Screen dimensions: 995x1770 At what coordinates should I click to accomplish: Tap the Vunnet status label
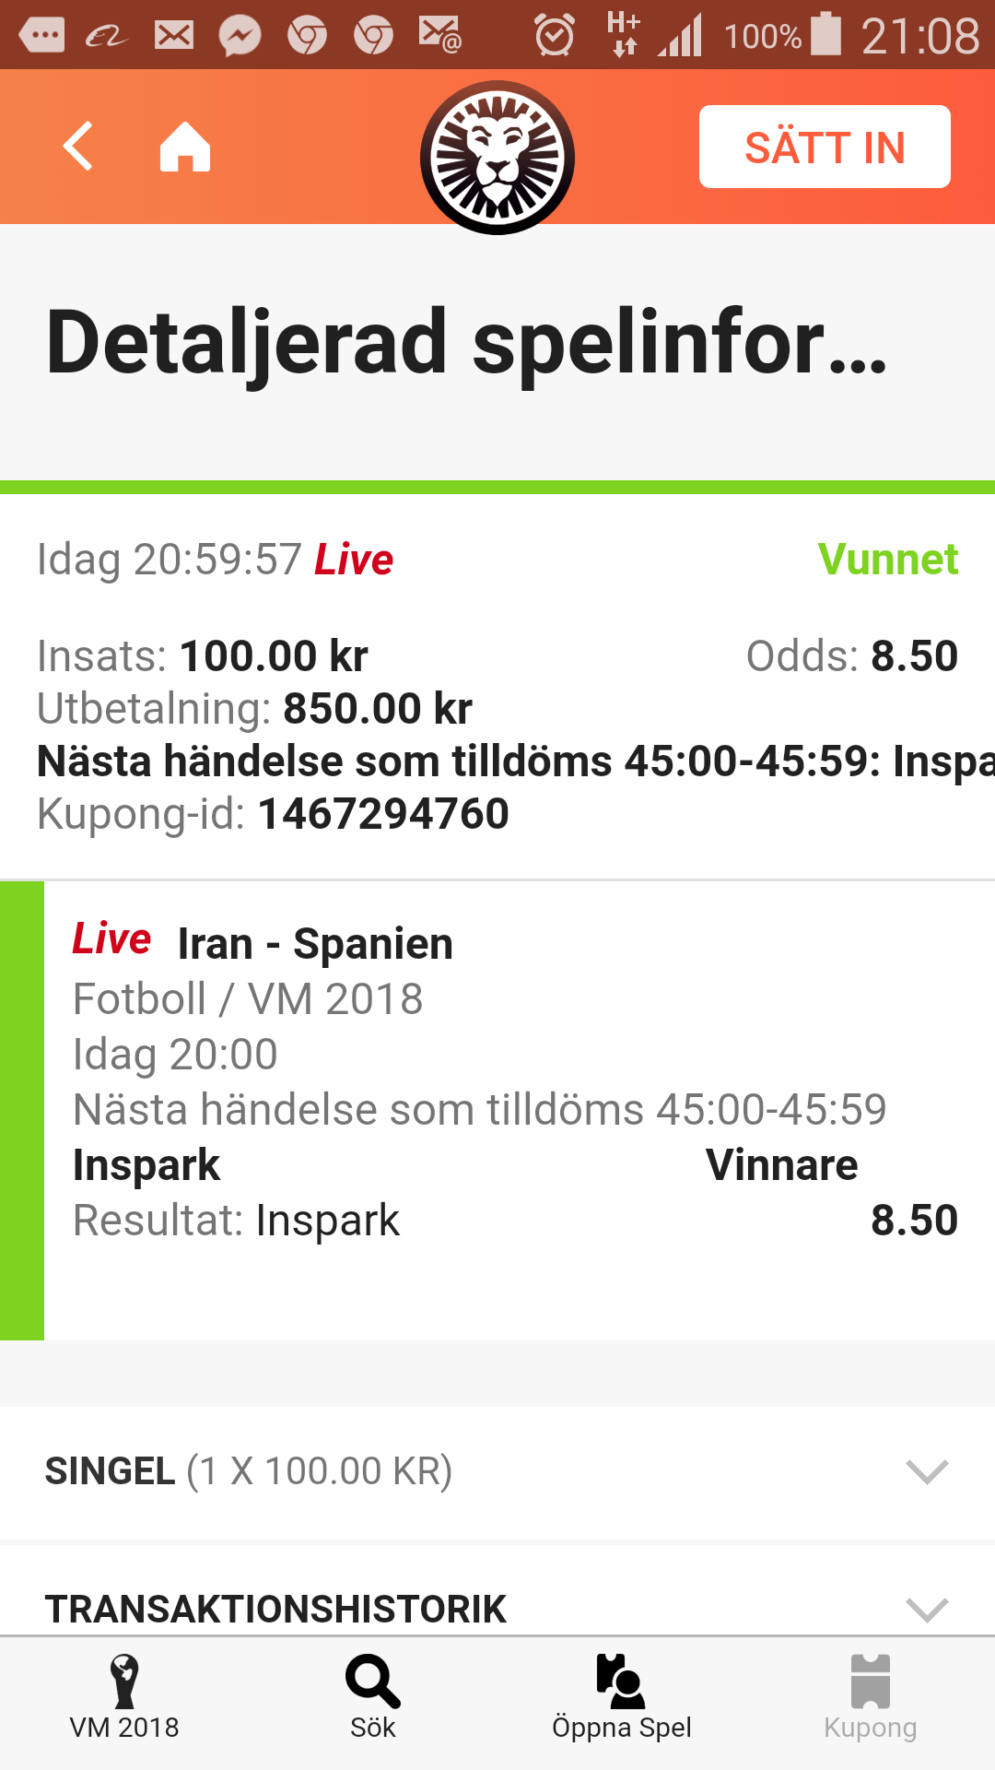tap(888, 560)
